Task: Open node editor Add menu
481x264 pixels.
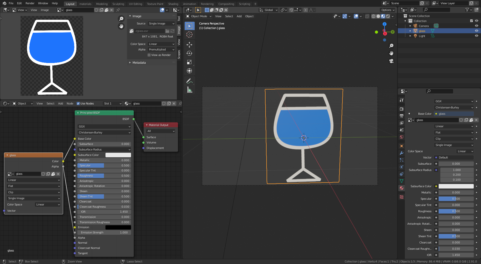Action: pos(60,103)
